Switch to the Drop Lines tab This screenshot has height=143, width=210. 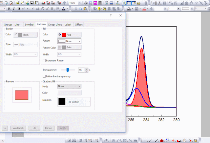pyautogui.click(x=55, y=25)
